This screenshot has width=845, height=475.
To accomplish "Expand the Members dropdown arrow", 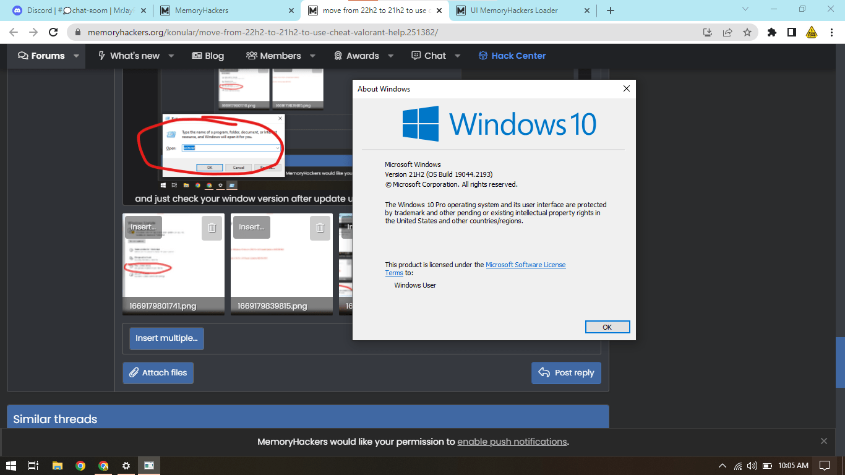I will [313, 56].
